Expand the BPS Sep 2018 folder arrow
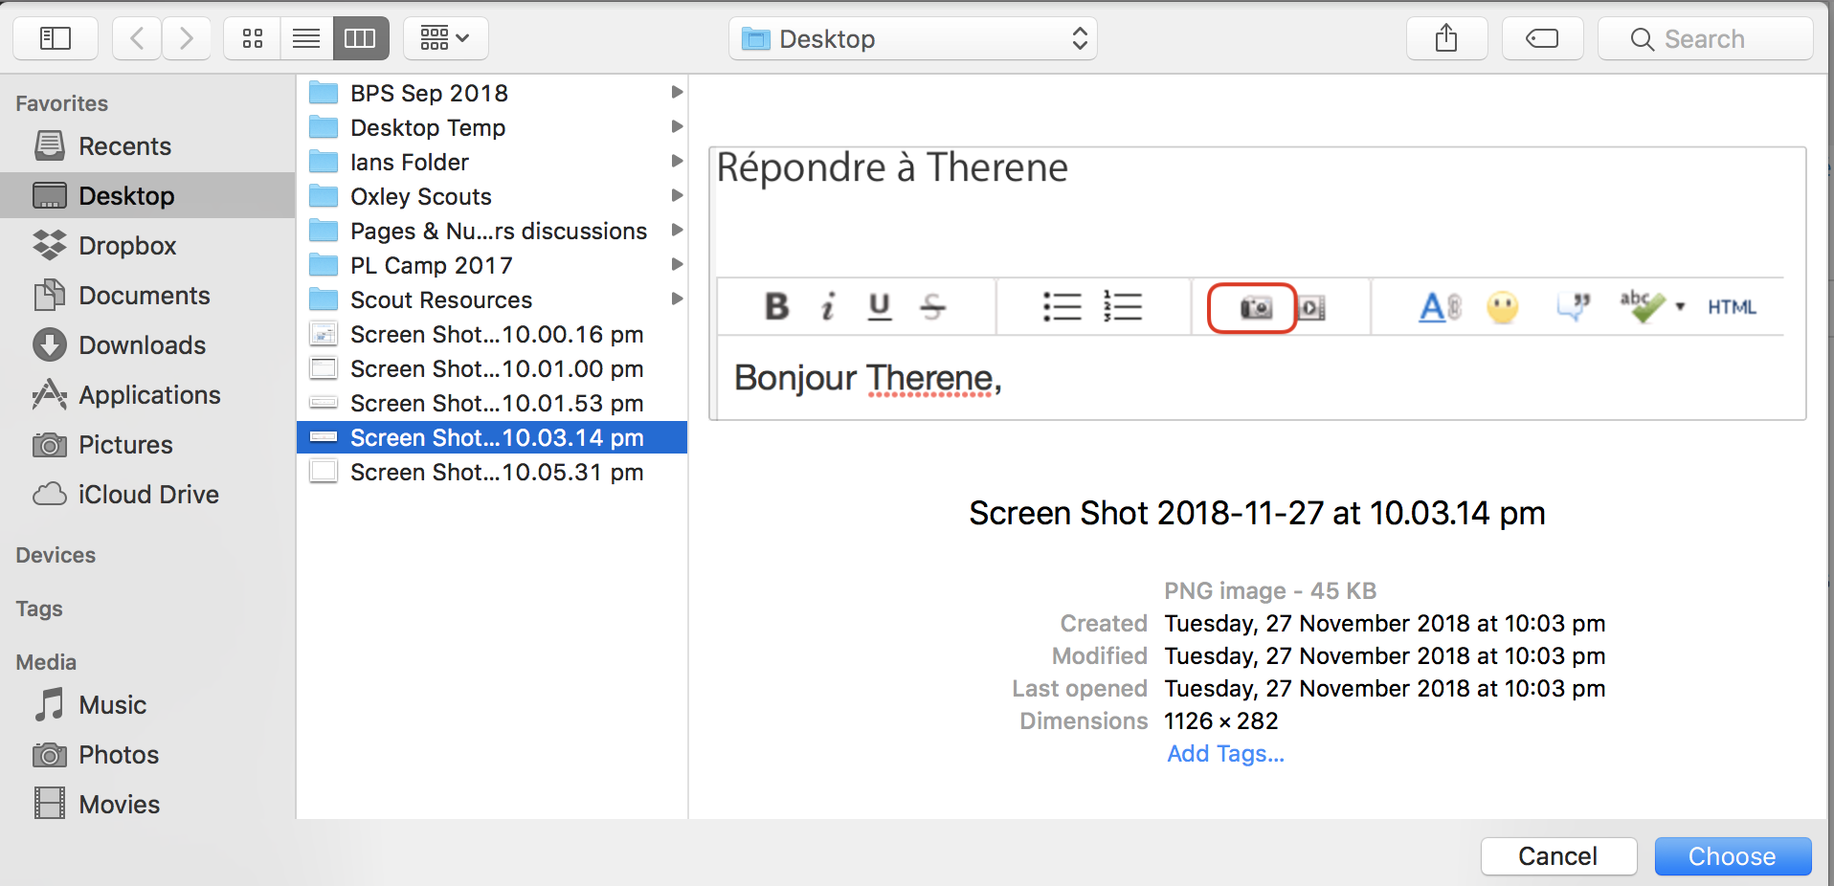 pos(677,93)
